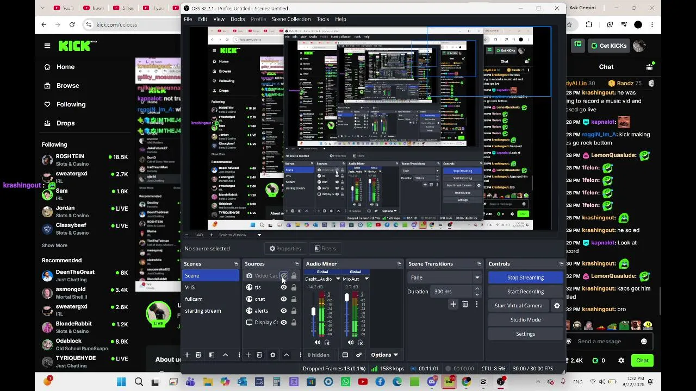The image size is (696, 391).
Task: Open OBS Settings from Controls
Action: 525,334
